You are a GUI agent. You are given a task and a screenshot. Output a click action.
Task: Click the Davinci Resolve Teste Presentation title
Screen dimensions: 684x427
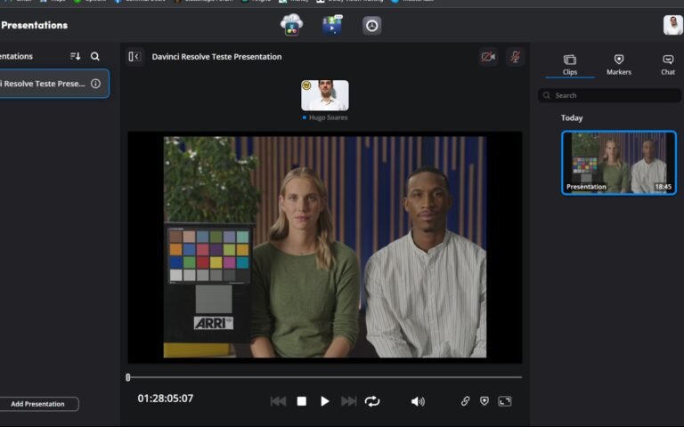coord(216,57)
